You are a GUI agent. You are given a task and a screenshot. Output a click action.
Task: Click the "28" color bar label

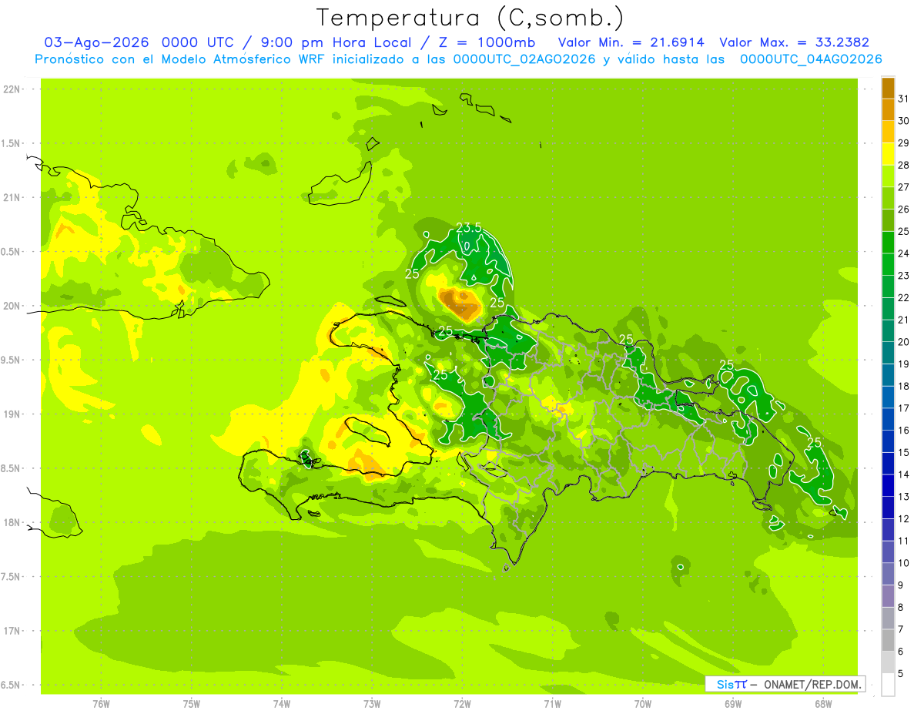[x=903, y=165]
